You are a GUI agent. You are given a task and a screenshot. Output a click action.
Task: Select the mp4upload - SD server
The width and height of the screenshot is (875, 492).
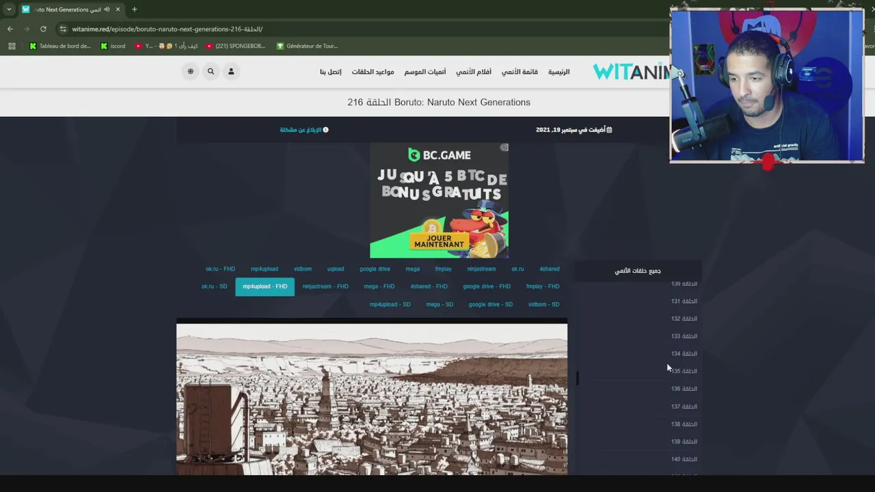pos(390,304)
